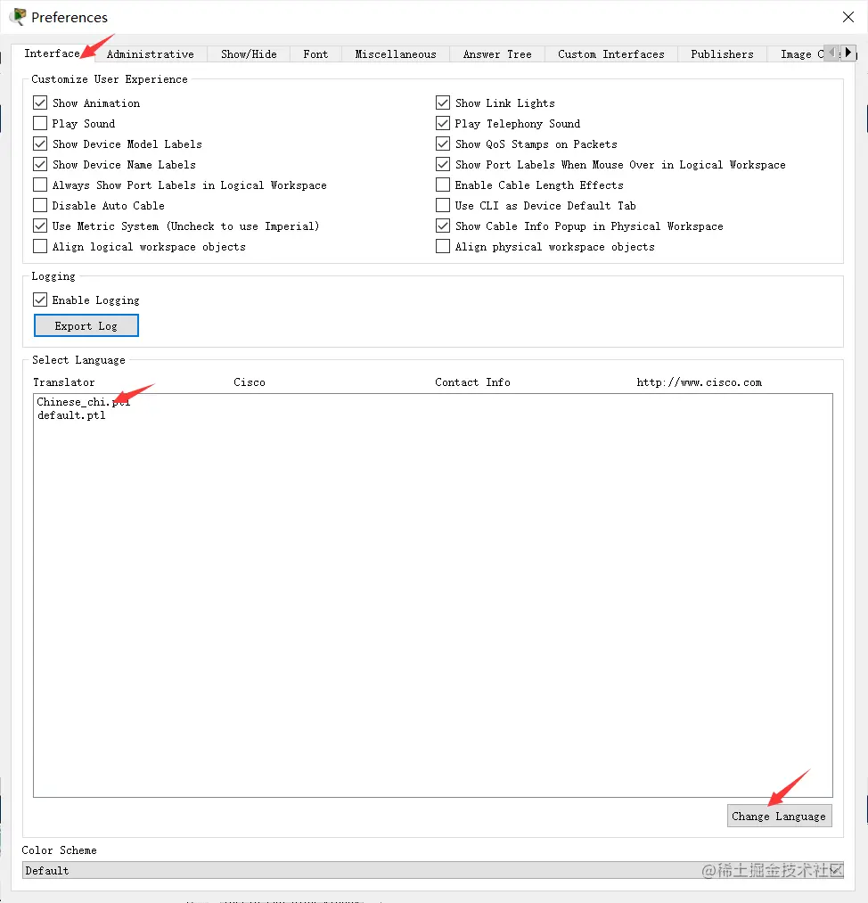This screenshot has width=868, height=903.
Task: Select Chinese_chi.ptl language file
Action: click(84, 402)
